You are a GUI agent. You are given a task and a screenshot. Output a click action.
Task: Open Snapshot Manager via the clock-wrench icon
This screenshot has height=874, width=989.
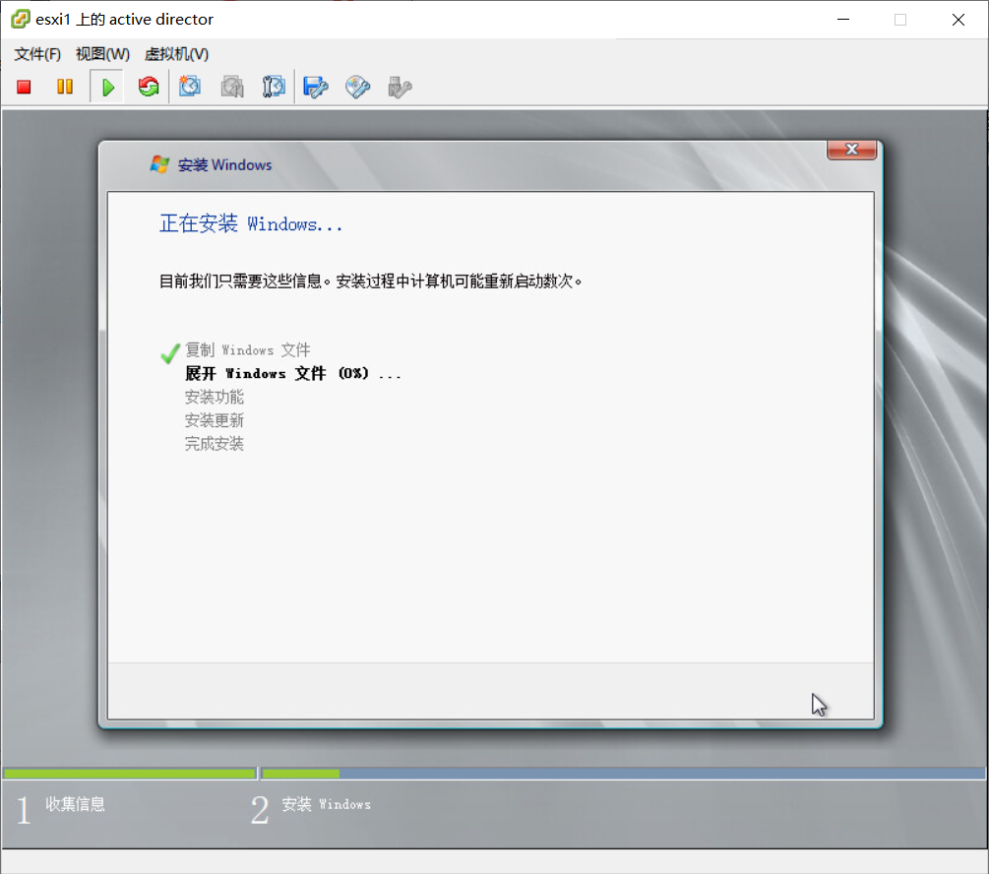point(274,87)
